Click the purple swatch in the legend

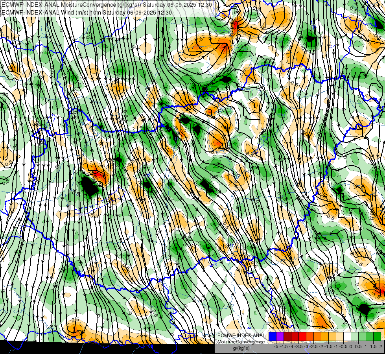pos(280,336)
